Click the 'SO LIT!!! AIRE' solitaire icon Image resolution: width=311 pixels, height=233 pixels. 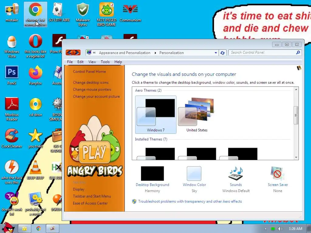pos(59,12)
